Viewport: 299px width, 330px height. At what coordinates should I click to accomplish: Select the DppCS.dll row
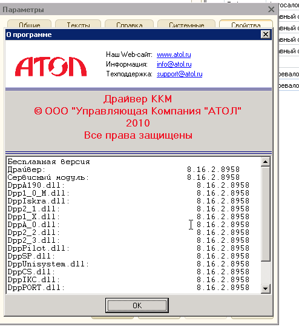coord(128,272)
